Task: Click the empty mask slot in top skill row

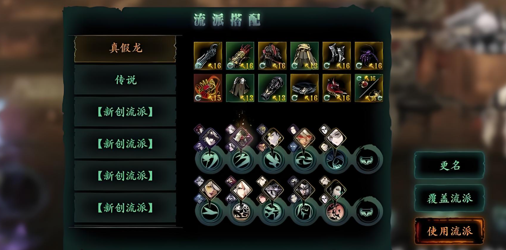Action: [x=369, y=159]
